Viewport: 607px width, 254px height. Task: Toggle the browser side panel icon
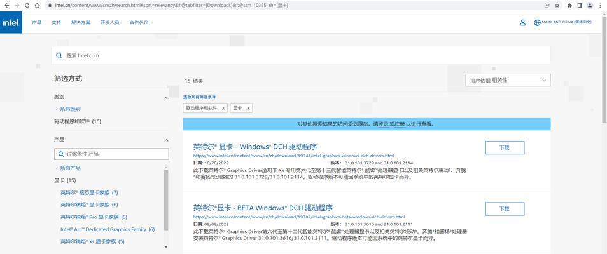pos(580,6)
